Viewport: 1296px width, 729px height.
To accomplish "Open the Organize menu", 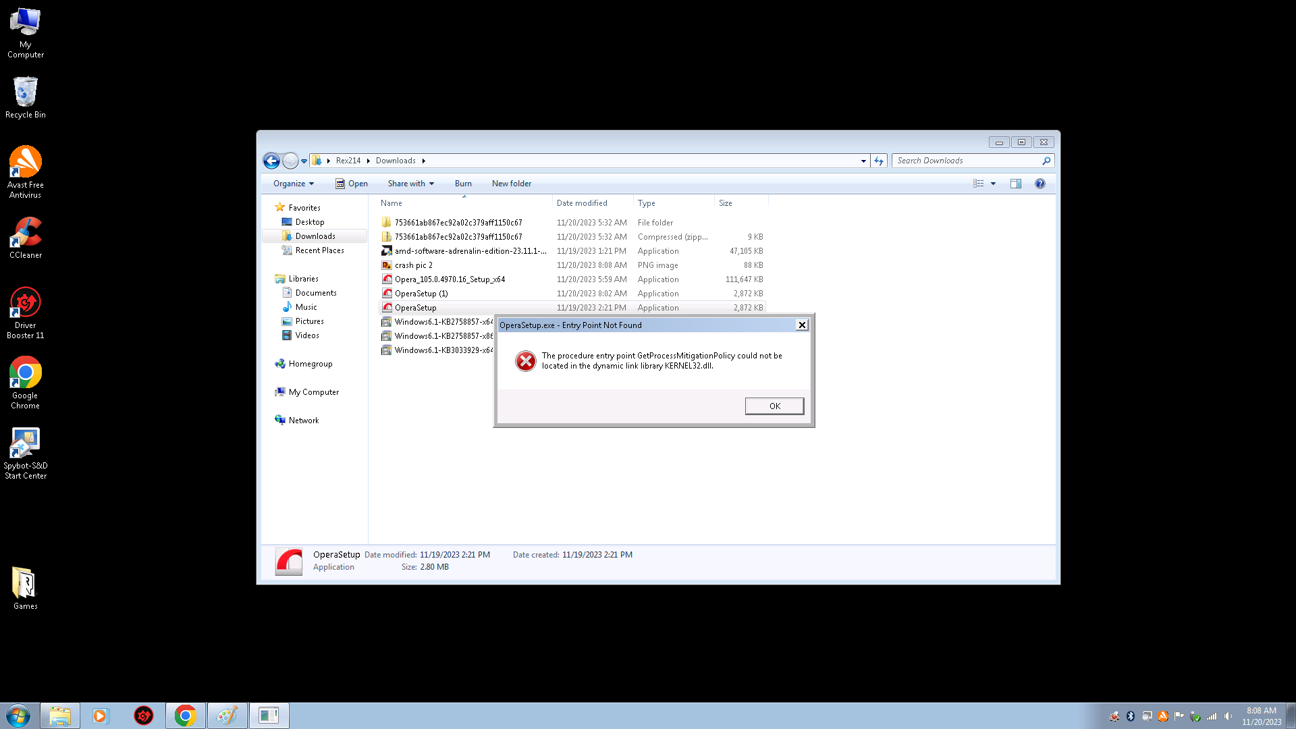I will [294, 184].
